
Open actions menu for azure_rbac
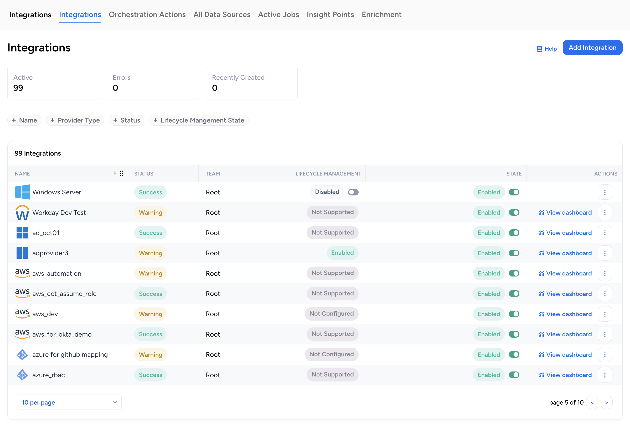(605, 375)
